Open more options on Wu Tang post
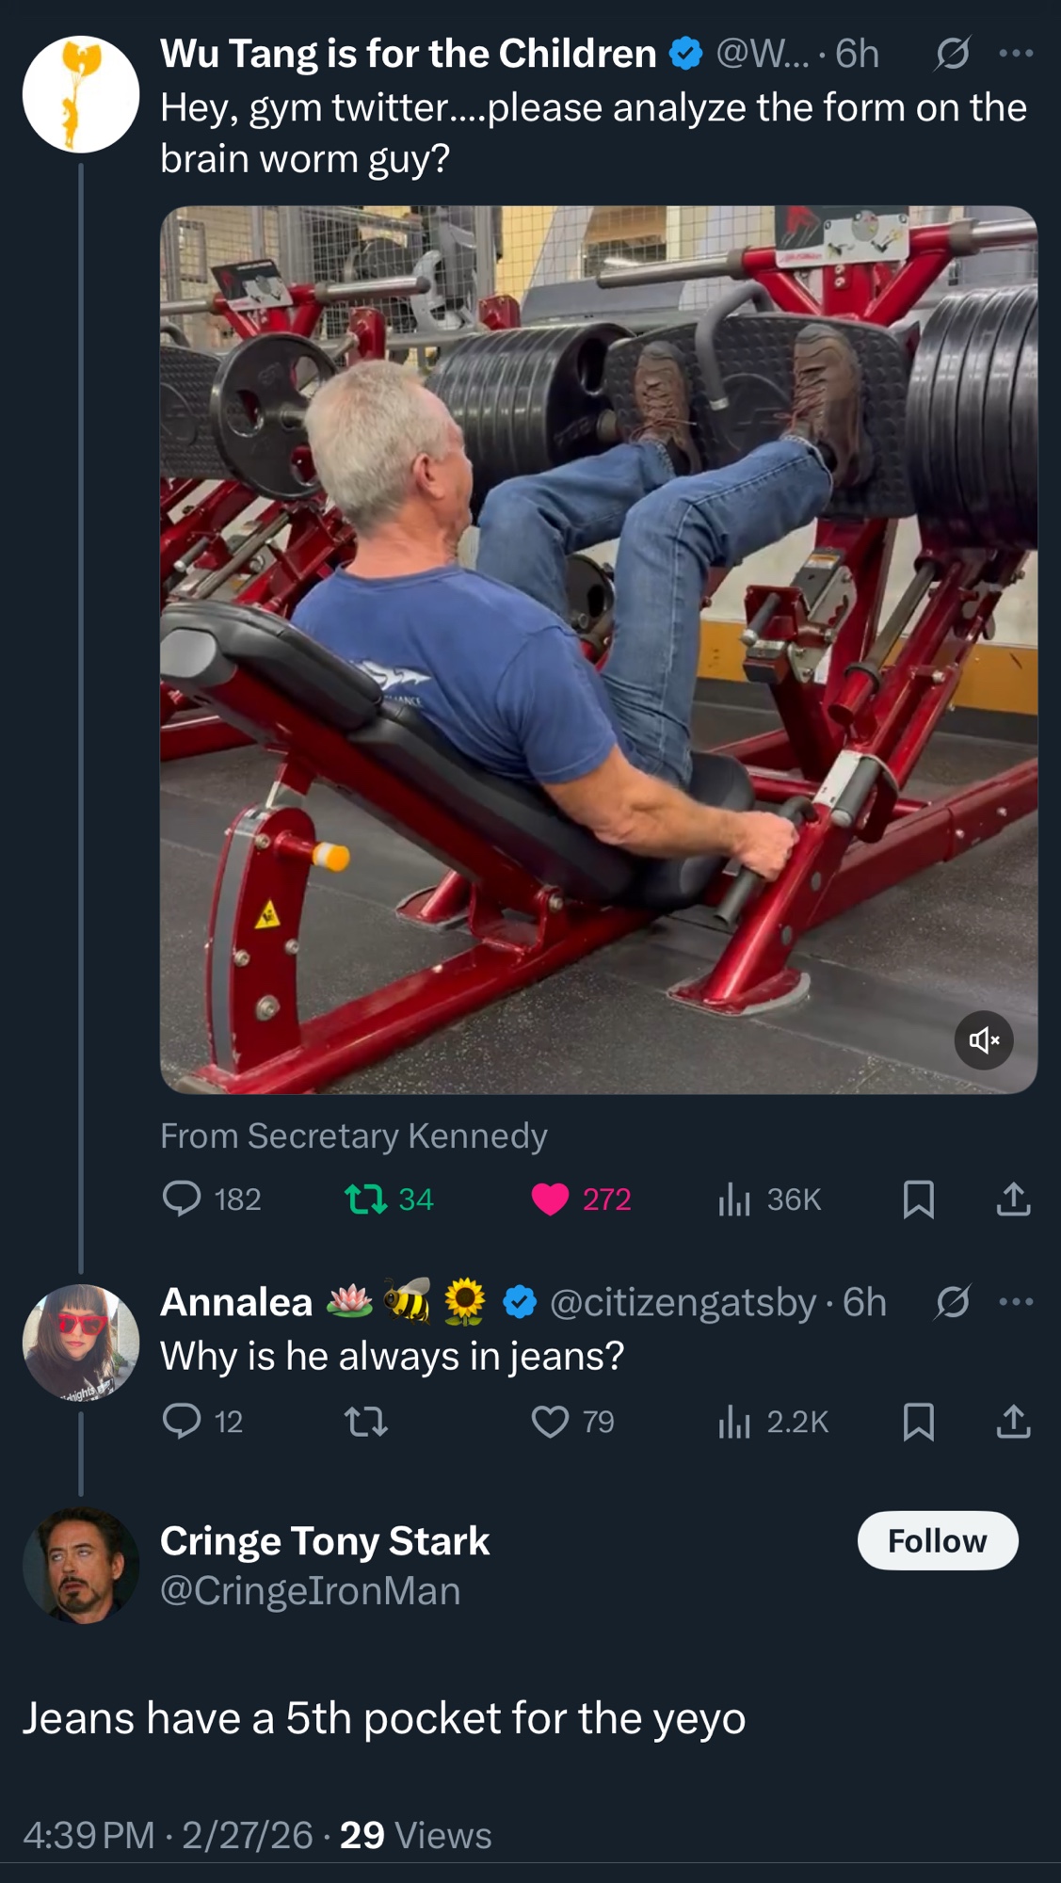 click(x=1016, y=54)
